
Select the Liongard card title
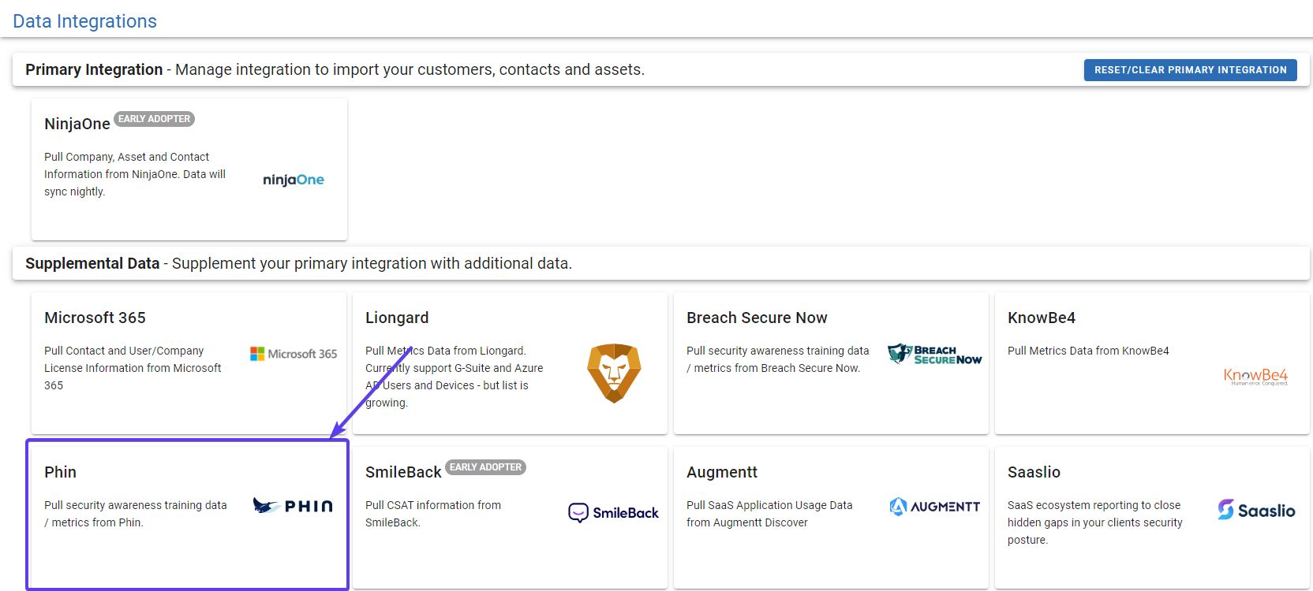point(397,318)
